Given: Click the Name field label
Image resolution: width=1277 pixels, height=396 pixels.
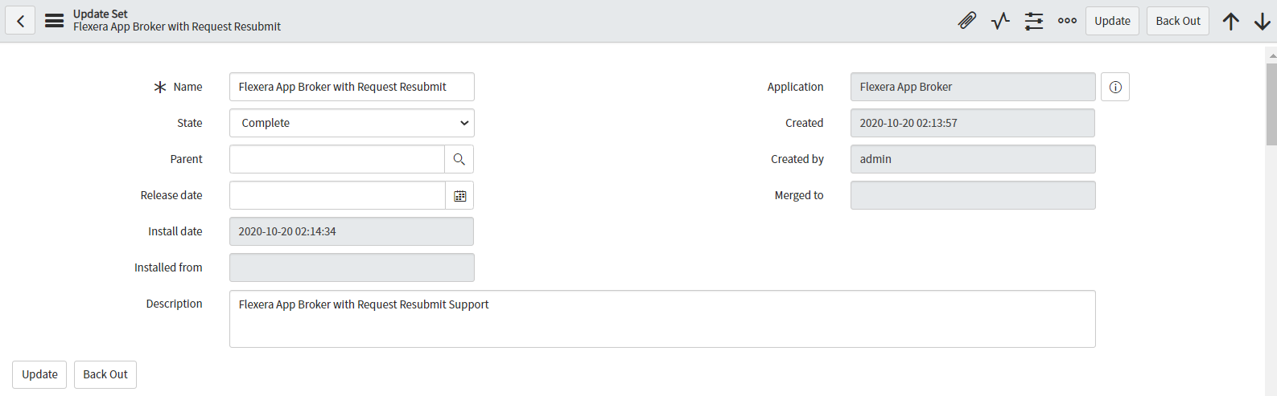Looking at the screenshot, I should tap(187, 87).
